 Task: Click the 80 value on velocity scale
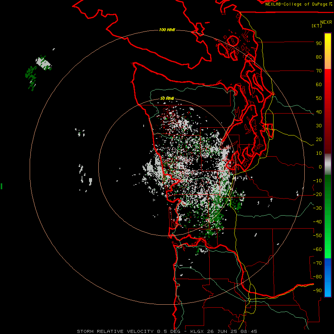[x=319, y=57]
